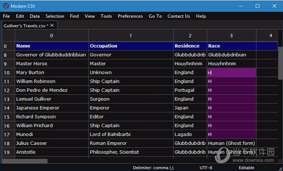
Task: Open the Go To menu
Action: [x=155, y=16]
